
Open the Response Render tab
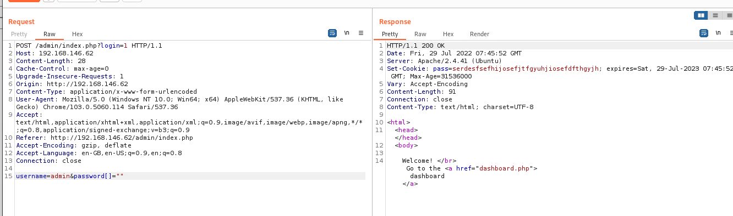coord(480,34)
